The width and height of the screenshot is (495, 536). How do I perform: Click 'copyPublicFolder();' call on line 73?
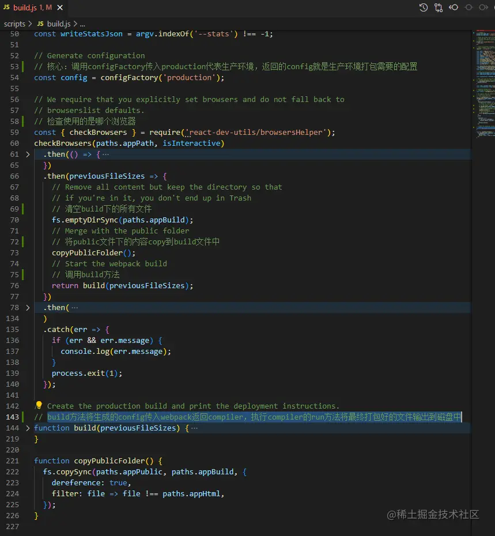pyautogui.click(x=94, y=252)
